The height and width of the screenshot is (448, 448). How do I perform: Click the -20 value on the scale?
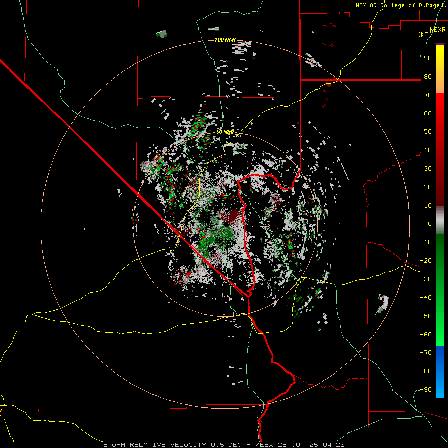coord(426,261)
